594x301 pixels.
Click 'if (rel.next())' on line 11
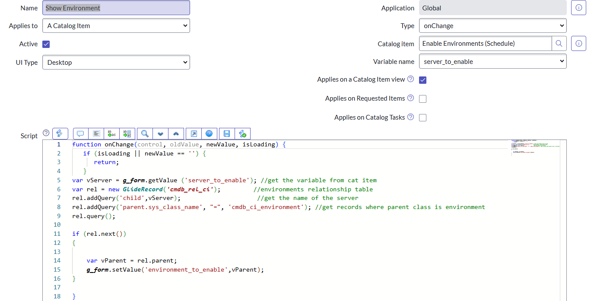click(99, 234)
